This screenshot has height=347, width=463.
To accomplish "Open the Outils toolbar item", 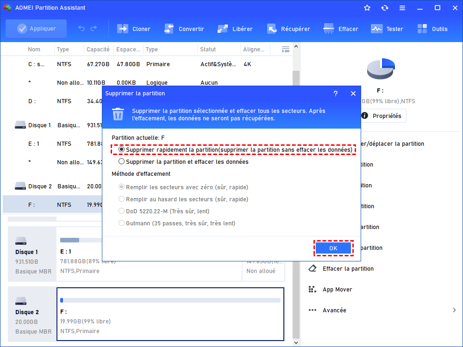I will pyautogui.click(x=432, y=29).
